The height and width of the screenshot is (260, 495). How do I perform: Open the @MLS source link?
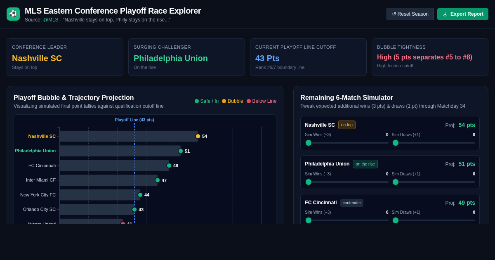tap(51, 20)
